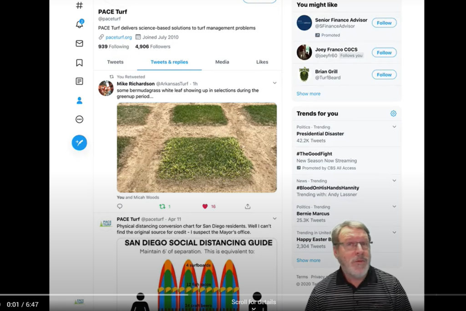466x311 pixels.
Task: Open Notifications bell icon
Action: (79, 24)
